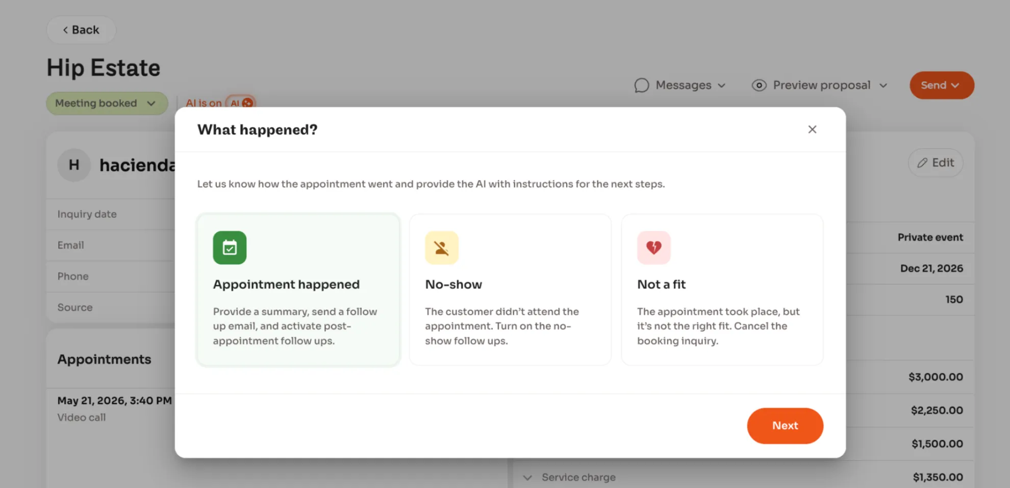Click the Private event value
The height and width of the screenshot is (488, 1010).
[930, 237]
